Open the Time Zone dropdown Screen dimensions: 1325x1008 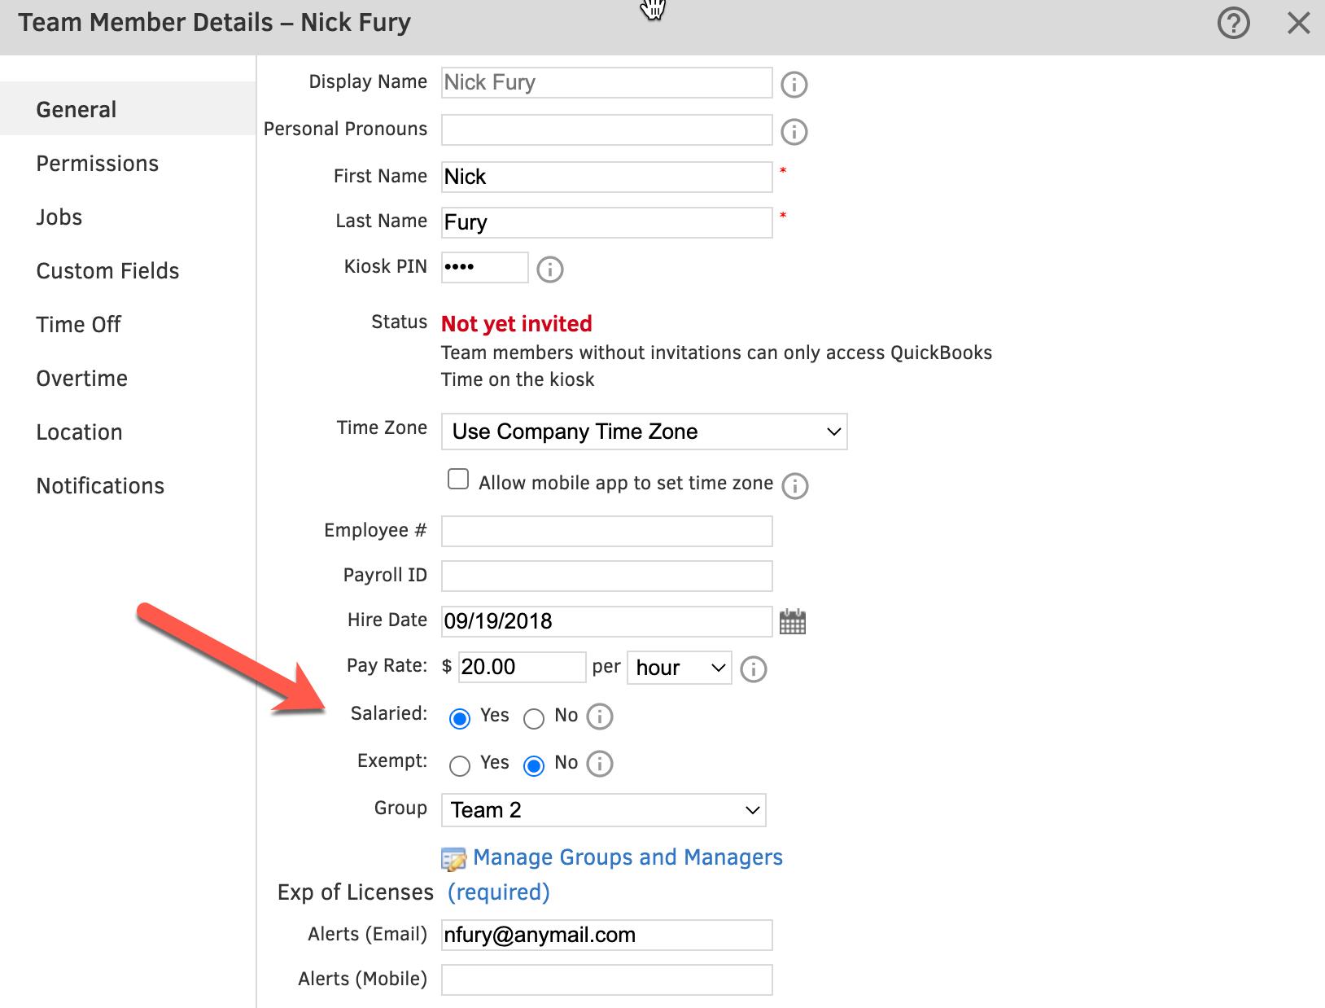coord(644,432)
